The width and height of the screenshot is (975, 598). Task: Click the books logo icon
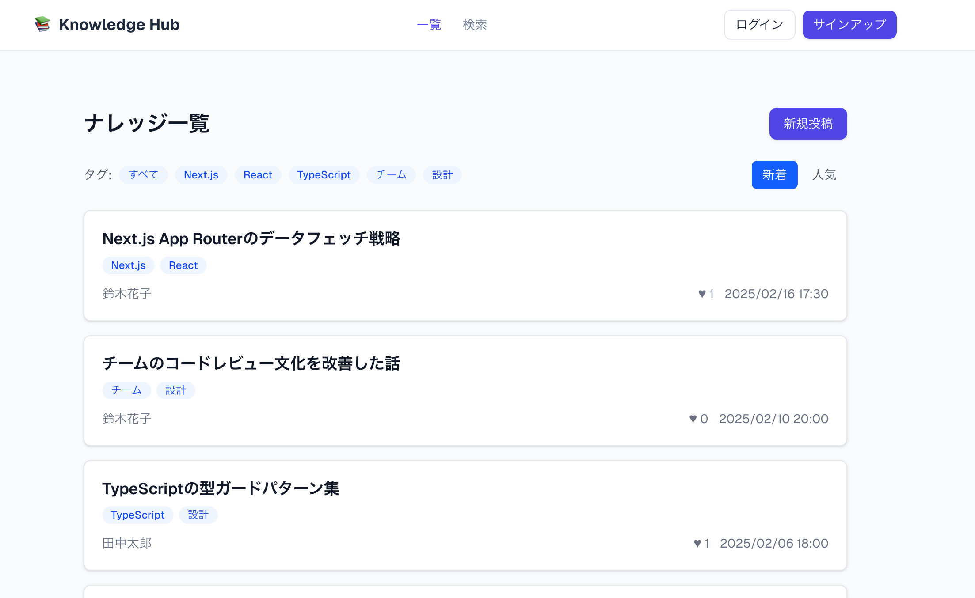coord(43,24)
